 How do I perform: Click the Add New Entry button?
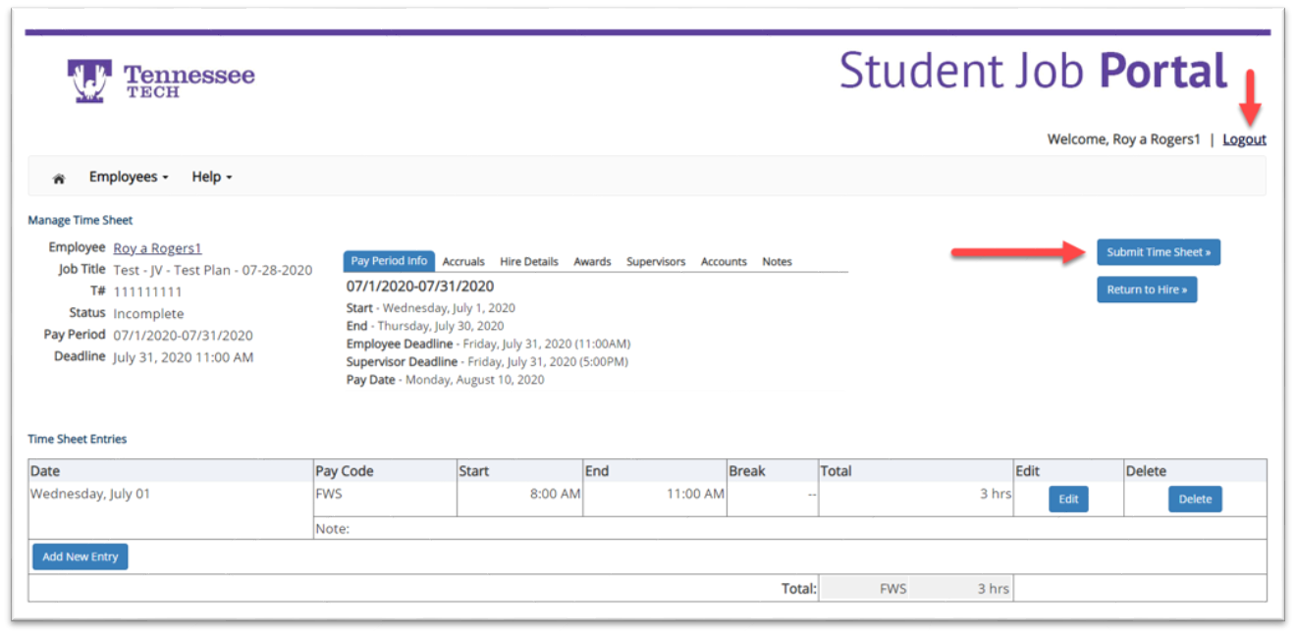coord(81,556)
